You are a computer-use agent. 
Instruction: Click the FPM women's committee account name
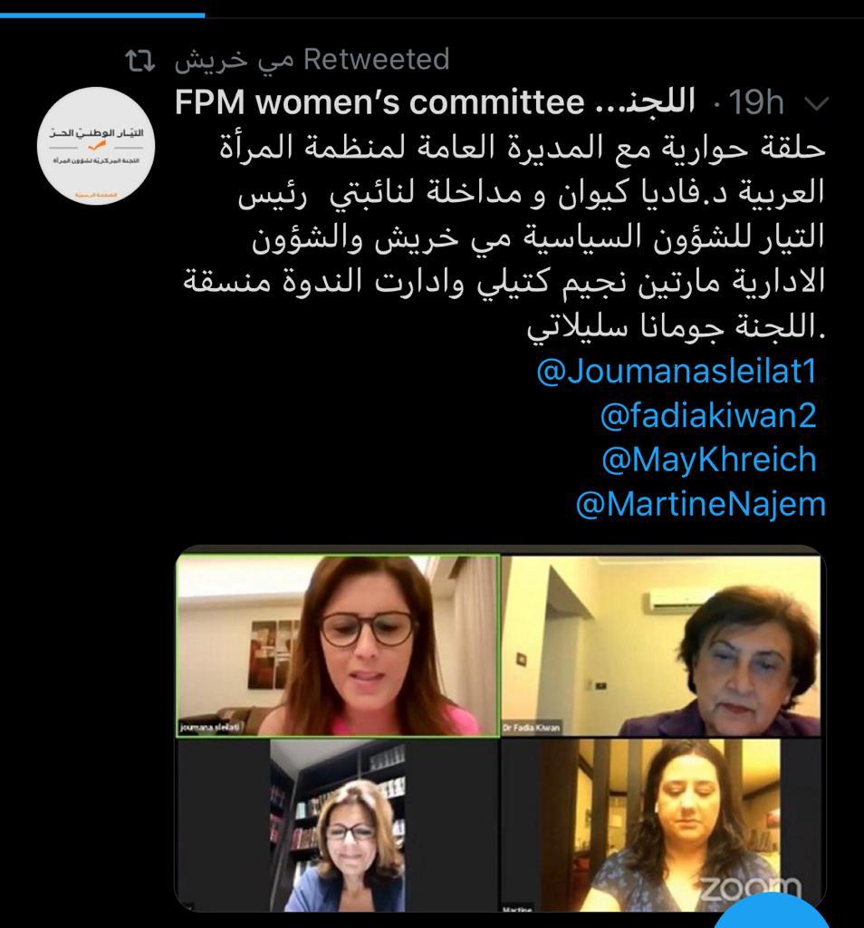click(x=435, y=101)
